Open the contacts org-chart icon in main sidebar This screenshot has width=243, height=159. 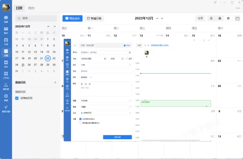[x=6, y=87]
